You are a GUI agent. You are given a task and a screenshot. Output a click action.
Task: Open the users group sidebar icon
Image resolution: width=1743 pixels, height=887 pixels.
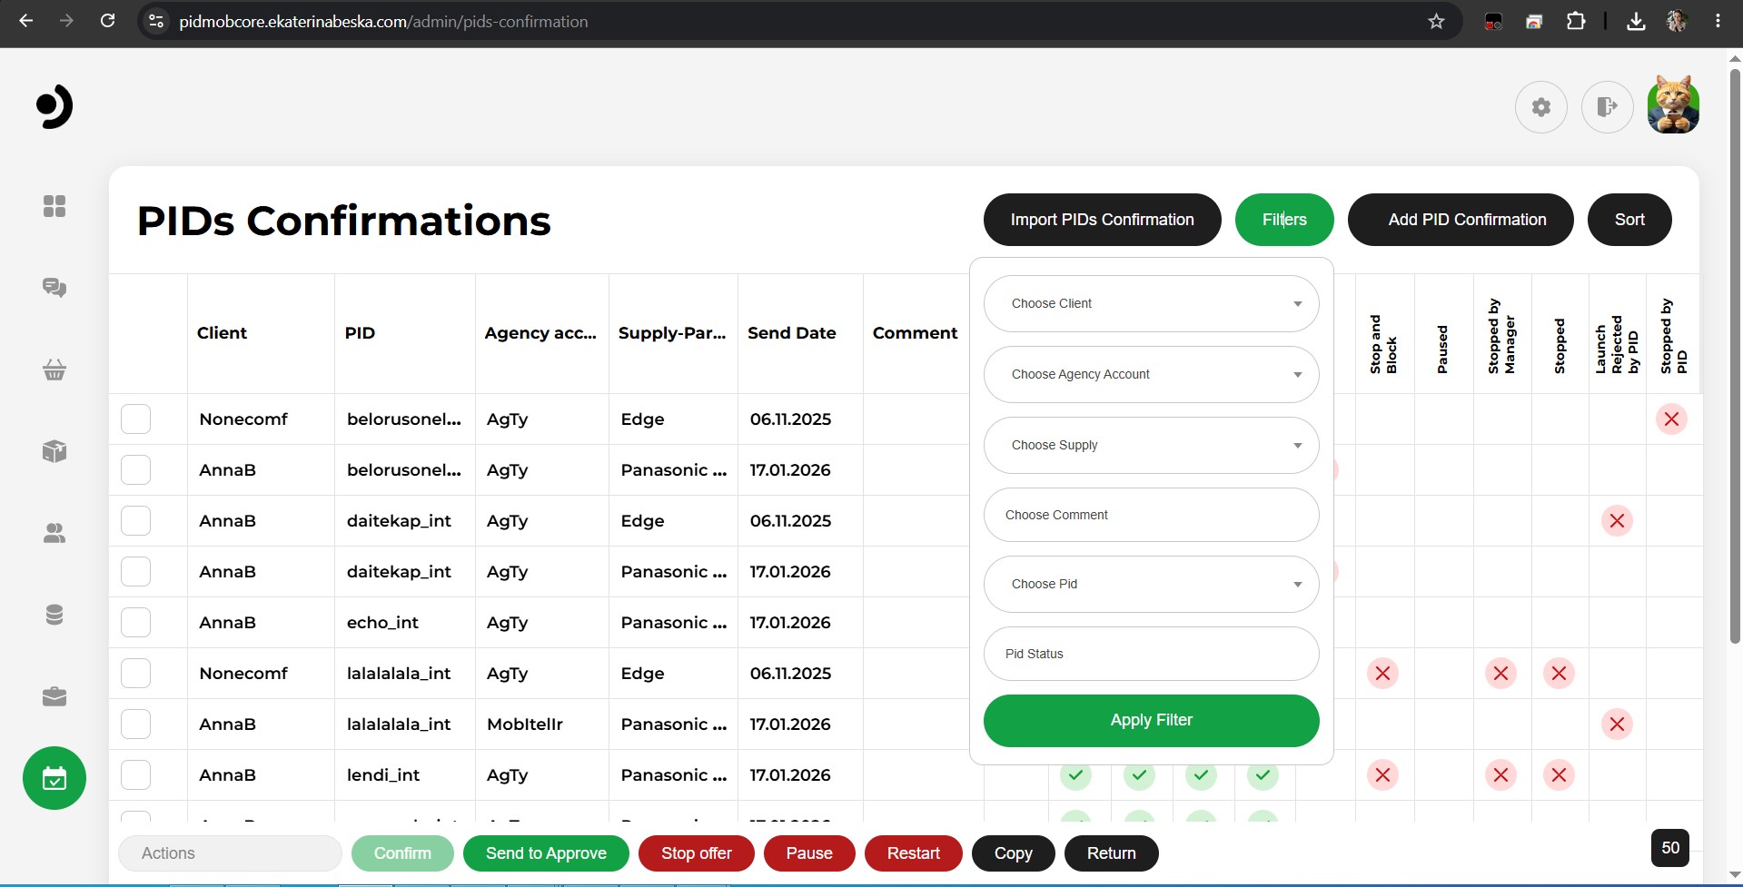point(54,533)
